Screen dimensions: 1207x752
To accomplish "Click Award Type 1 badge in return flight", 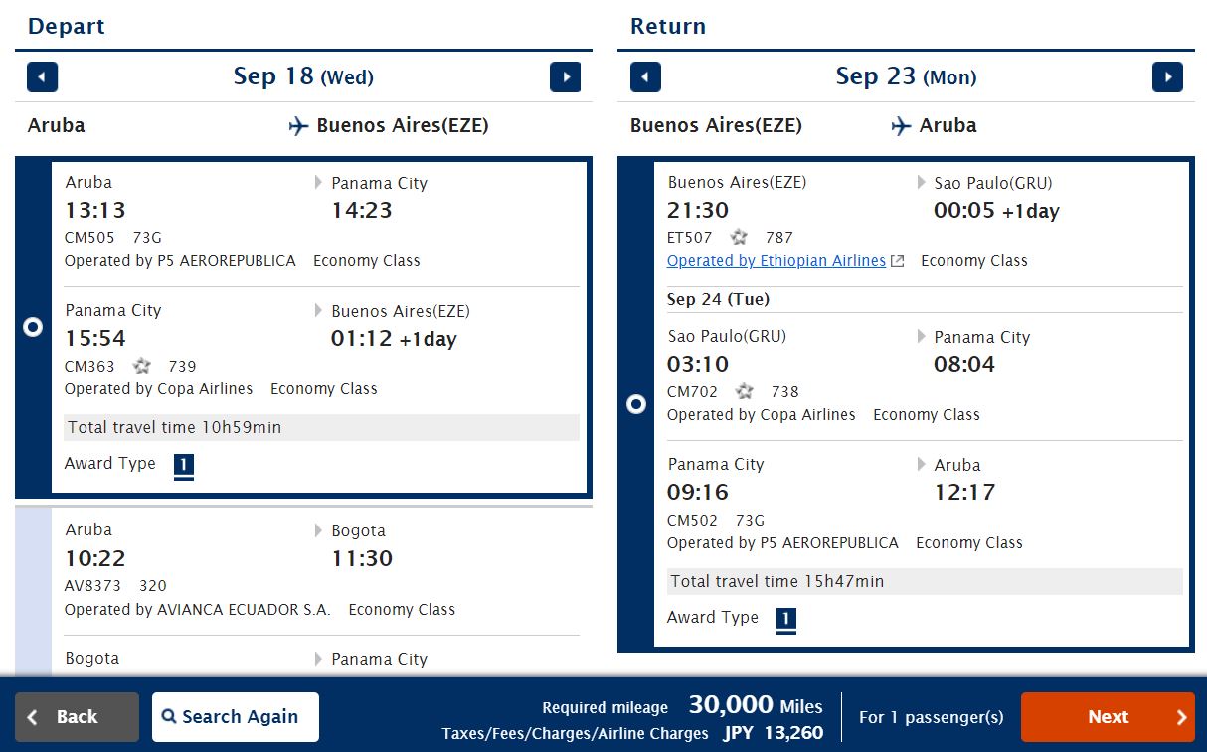I will click(786, 618).
